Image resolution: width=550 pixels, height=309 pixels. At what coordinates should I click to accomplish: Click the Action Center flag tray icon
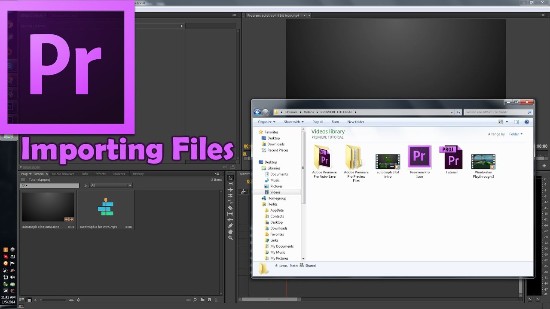[13, 263]
